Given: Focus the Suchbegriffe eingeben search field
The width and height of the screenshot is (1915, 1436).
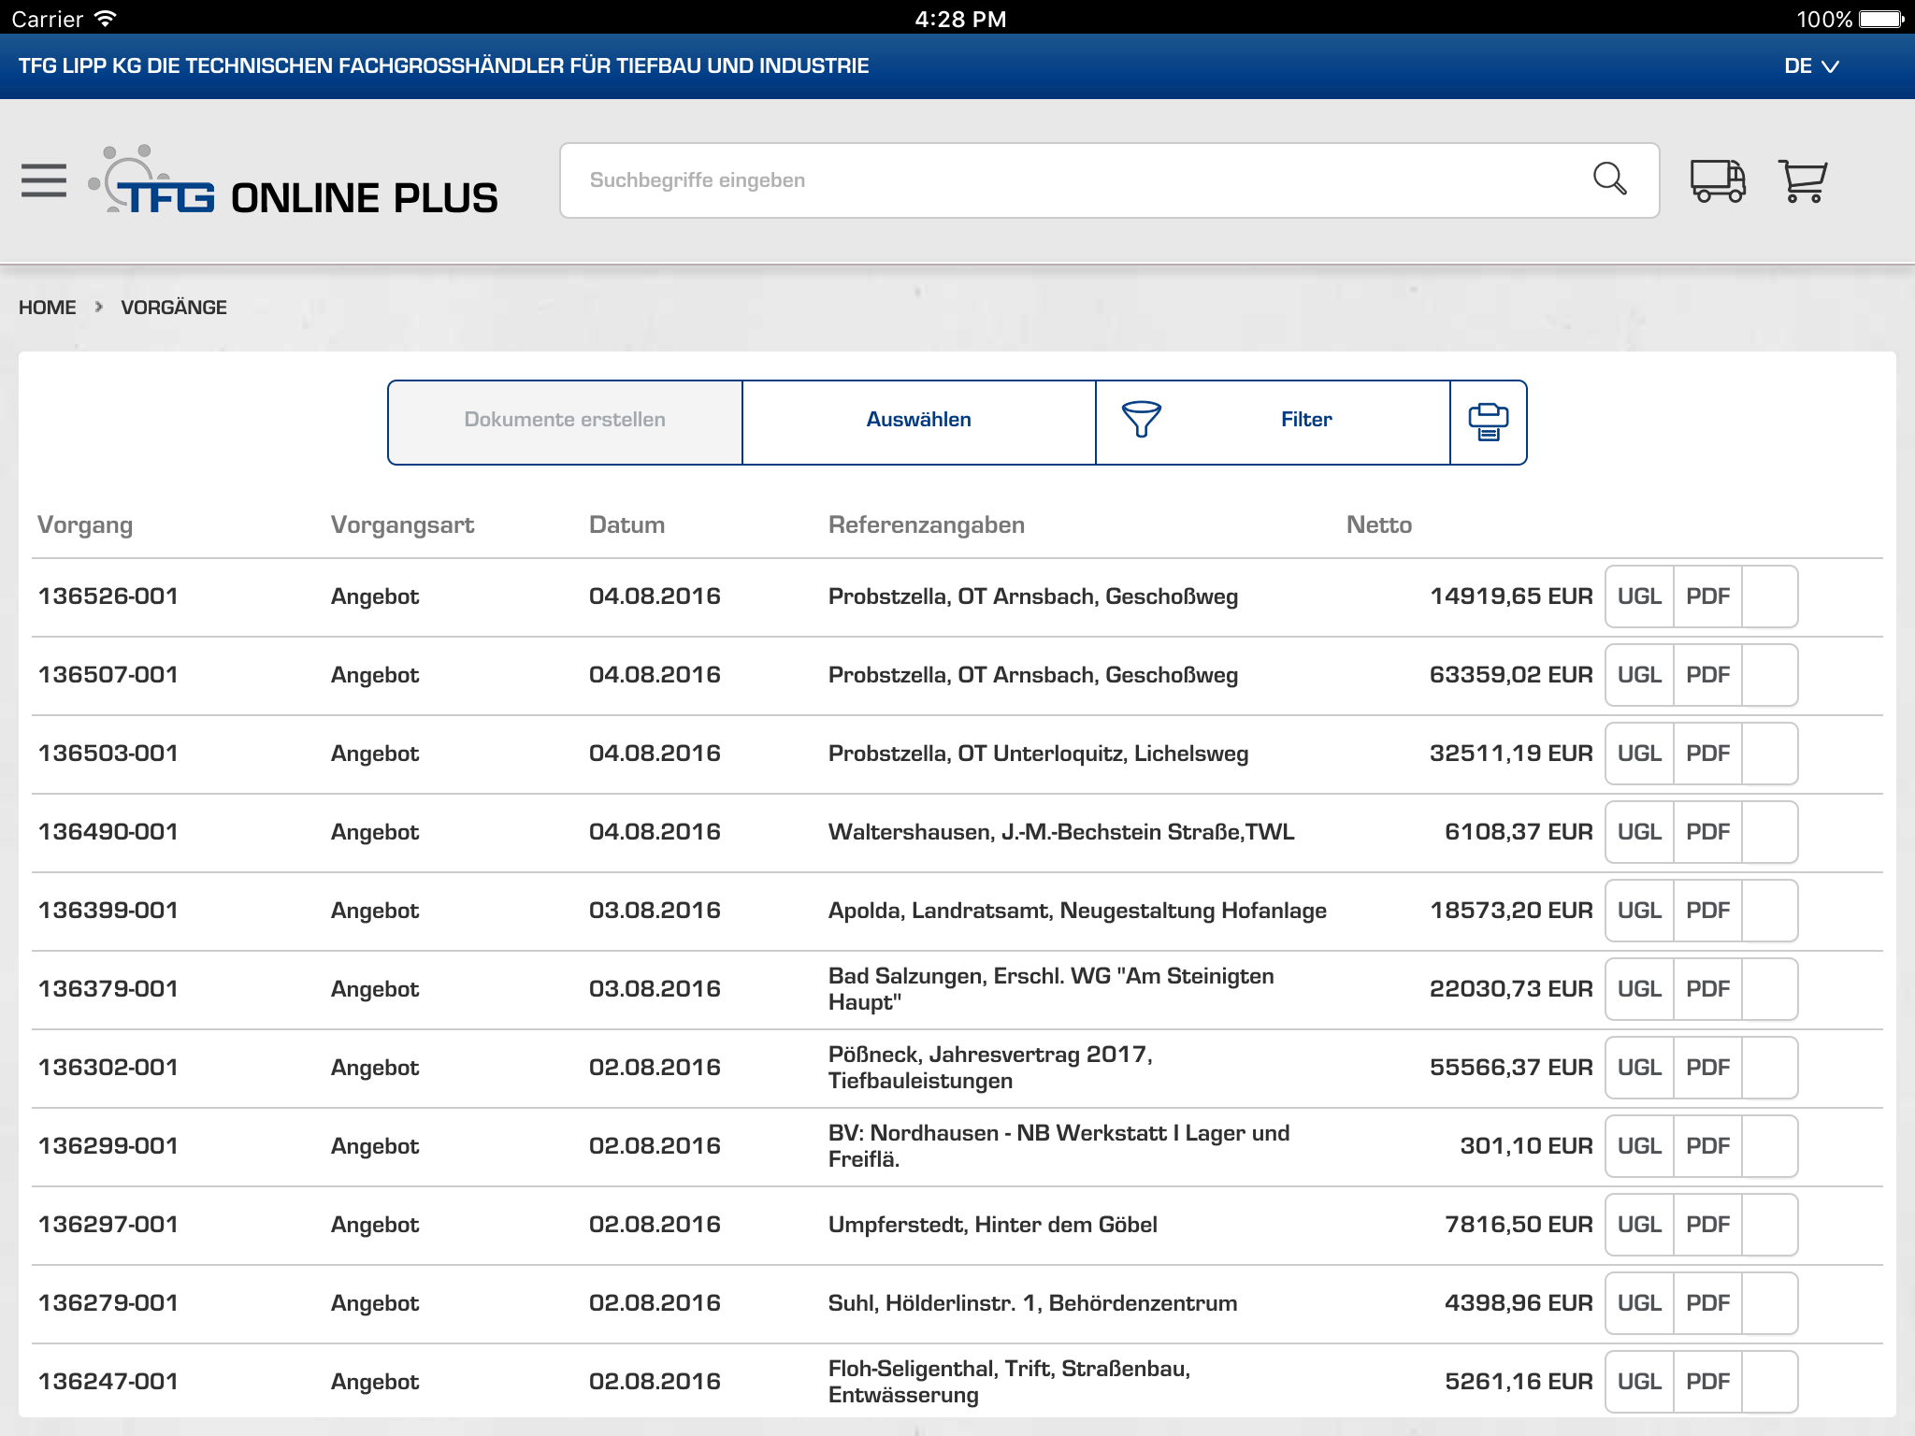Looking at the screenshot, I should tap(1075, 180).
